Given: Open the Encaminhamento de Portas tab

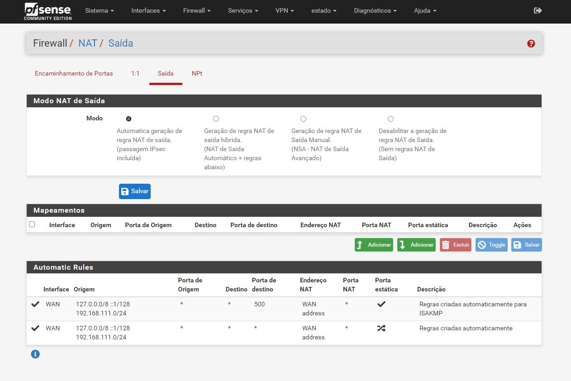Looking at the screenshot, I should 74,73.
